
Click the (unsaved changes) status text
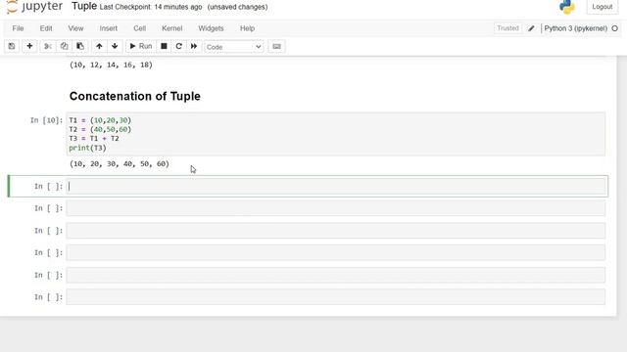pos(237,7)
